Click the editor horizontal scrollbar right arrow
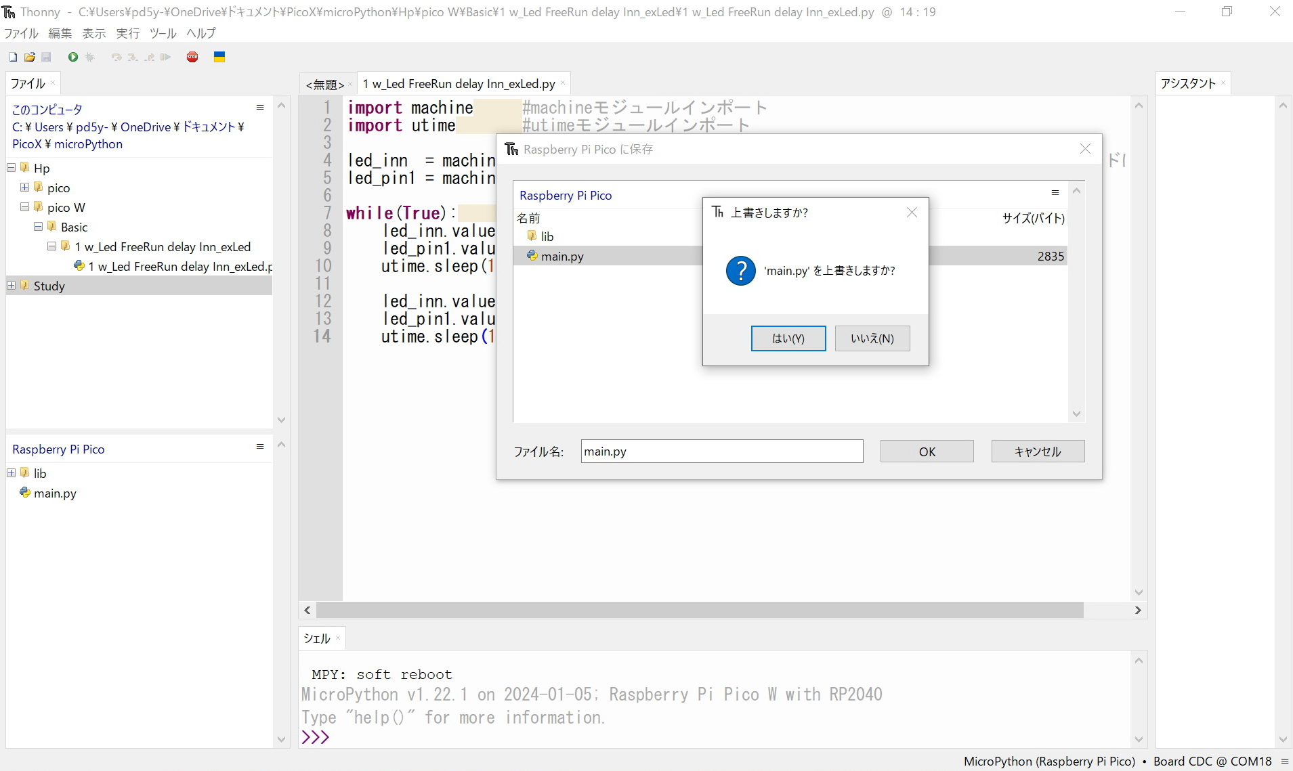Image resolution: width=1293 pixels, height=771 pixels. point(1138,610)
